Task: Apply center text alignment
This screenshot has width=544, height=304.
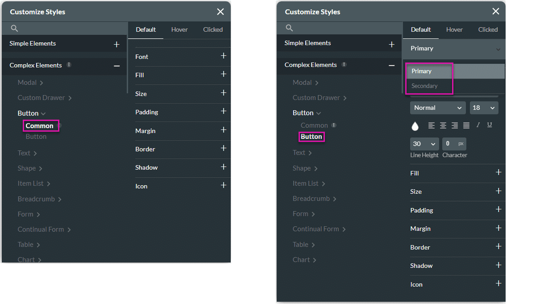Action: click(443, 125)
